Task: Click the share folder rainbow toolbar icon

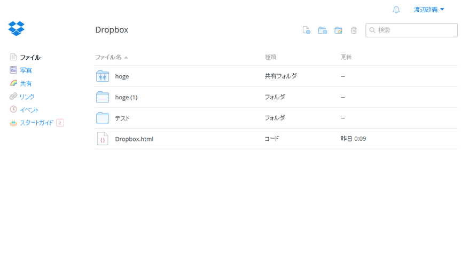Action: (x=338, y=30)
